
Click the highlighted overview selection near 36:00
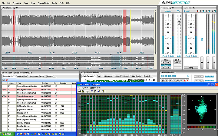[117, 63]
